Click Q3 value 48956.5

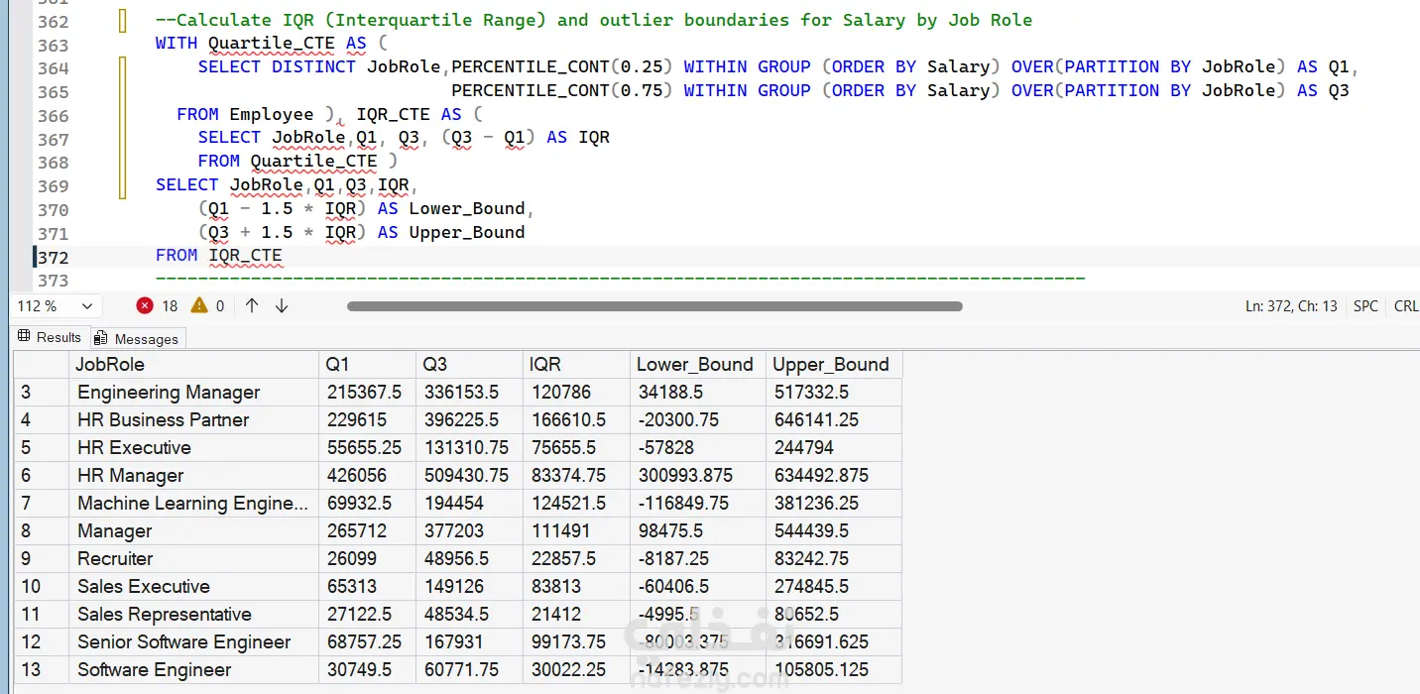click(469, 558)
